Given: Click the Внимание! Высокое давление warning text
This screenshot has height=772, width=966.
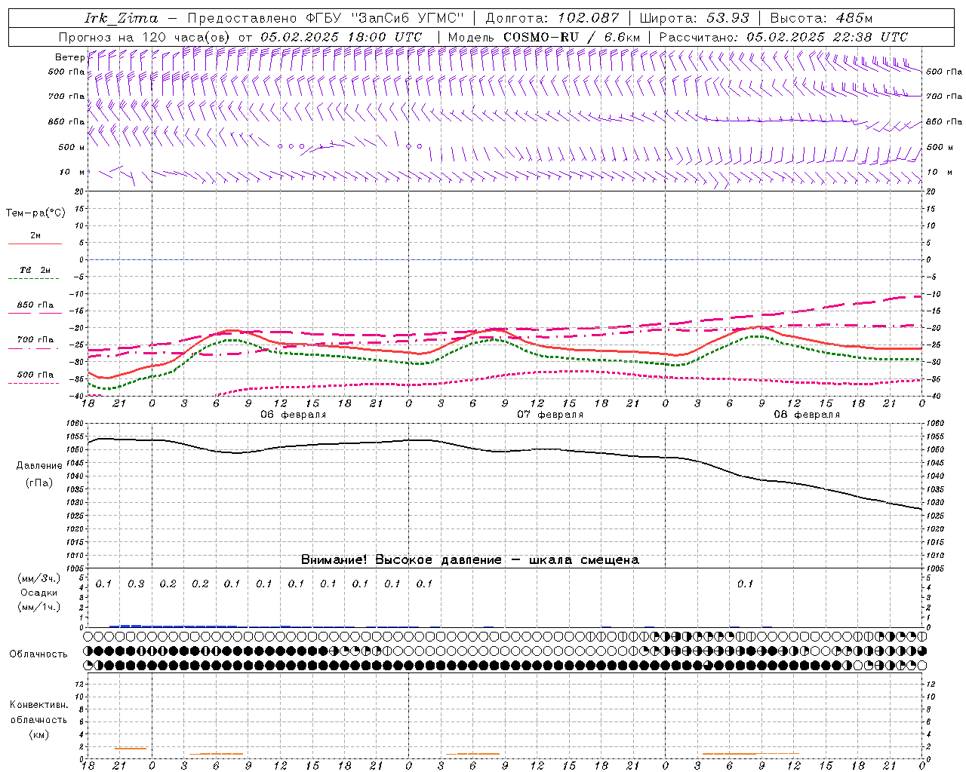Looking at the screenshot, I should coord(470,560).
